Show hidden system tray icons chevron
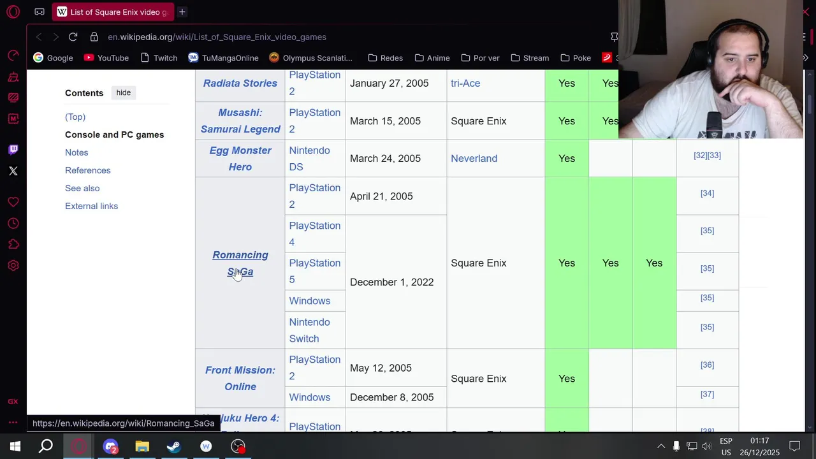Screen dimensions: 816x459 click(661, 446)
